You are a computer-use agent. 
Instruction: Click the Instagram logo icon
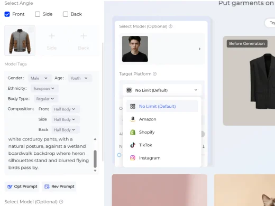coord(133,158)
